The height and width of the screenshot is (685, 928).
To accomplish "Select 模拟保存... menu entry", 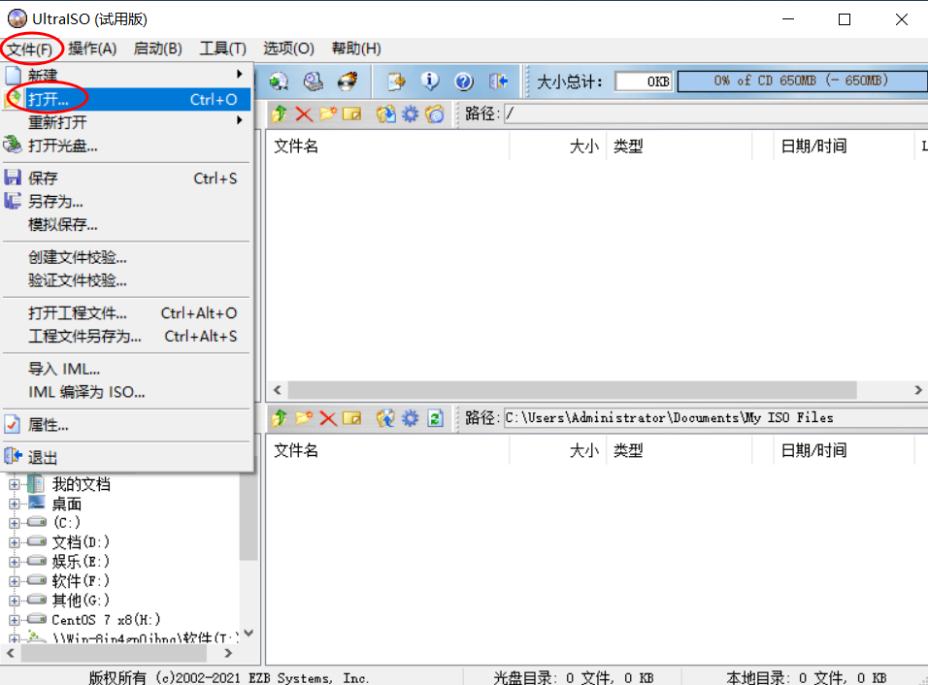I will [x=127, y=225].
